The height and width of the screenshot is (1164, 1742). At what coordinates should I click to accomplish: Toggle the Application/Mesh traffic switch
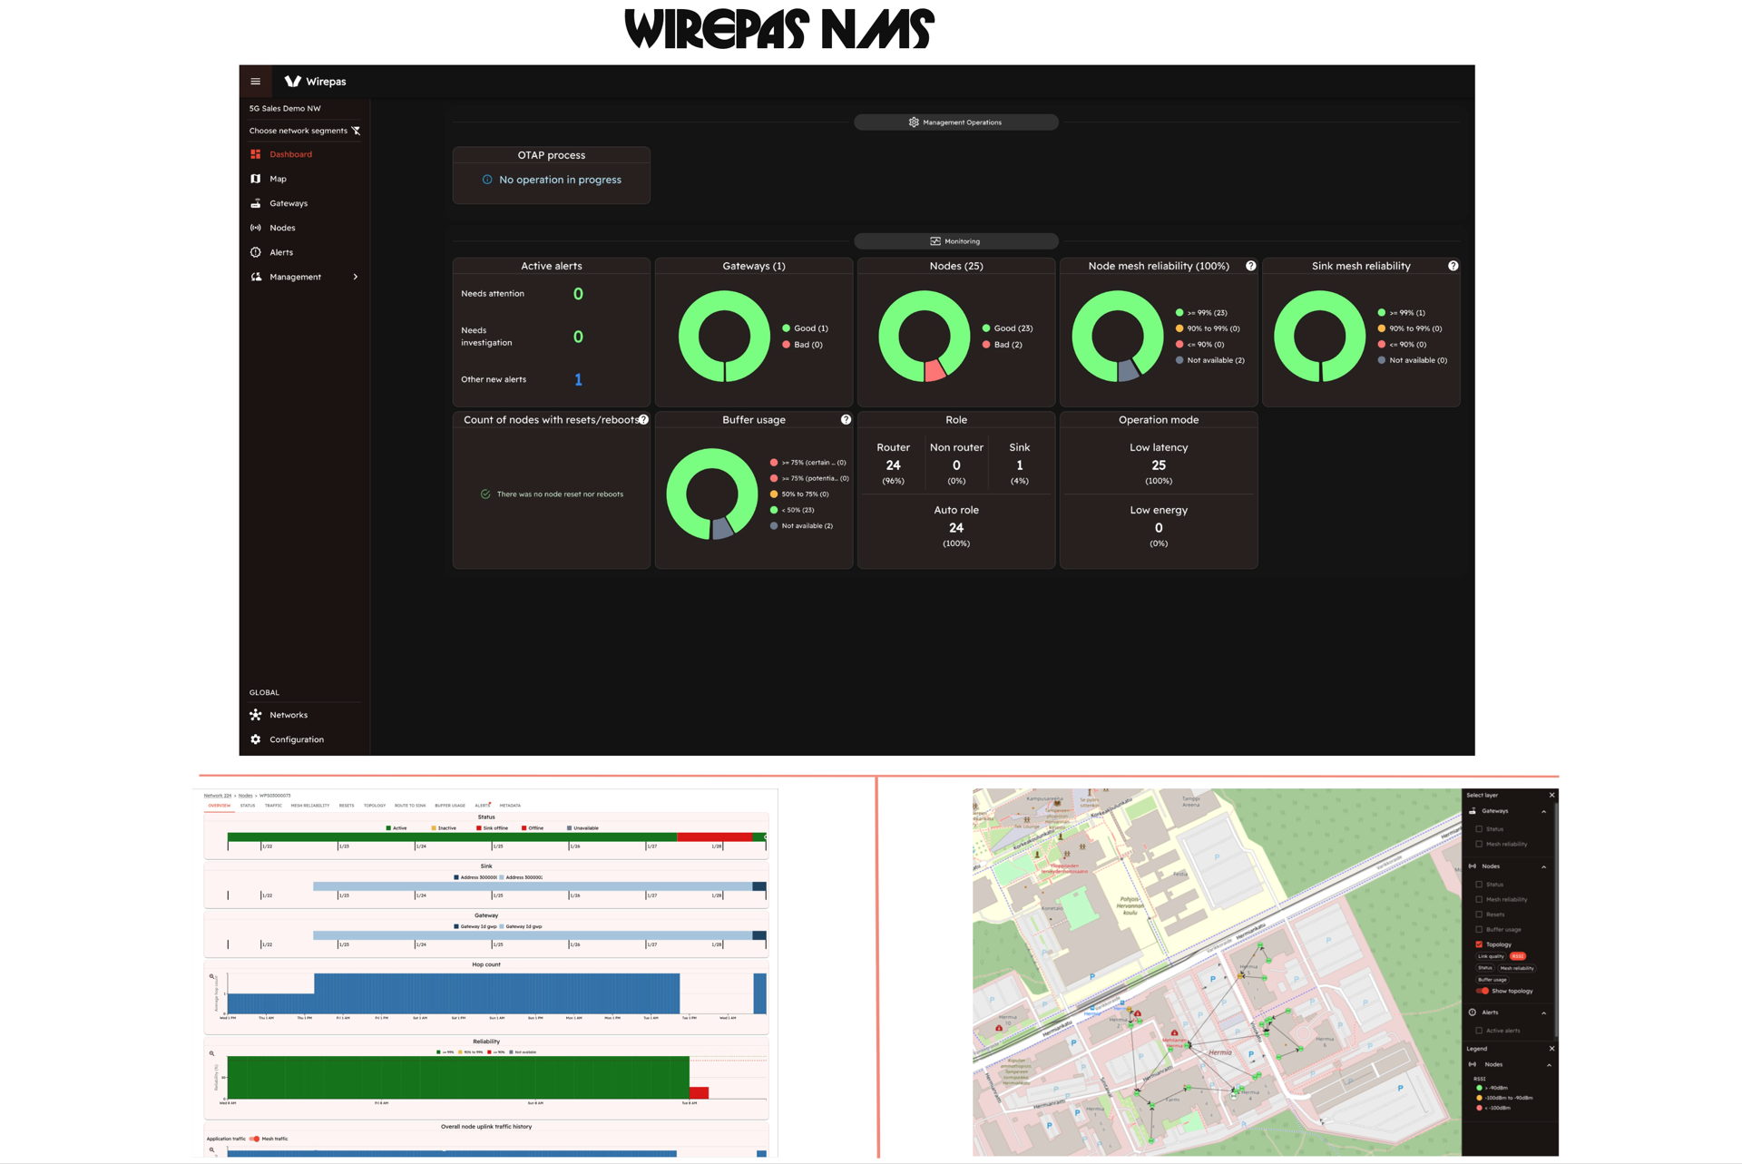coord(255,1139)
